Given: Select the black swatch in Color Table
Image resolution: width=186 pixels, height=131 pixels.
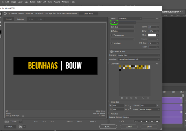Looking at the screenshot, I should coord(120,70).
